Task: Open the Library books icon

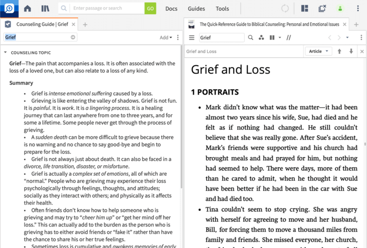Action: (x=45, y=9)
